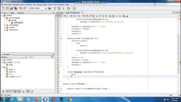
Task: Click the History view button
Action: tap(65, 16)
